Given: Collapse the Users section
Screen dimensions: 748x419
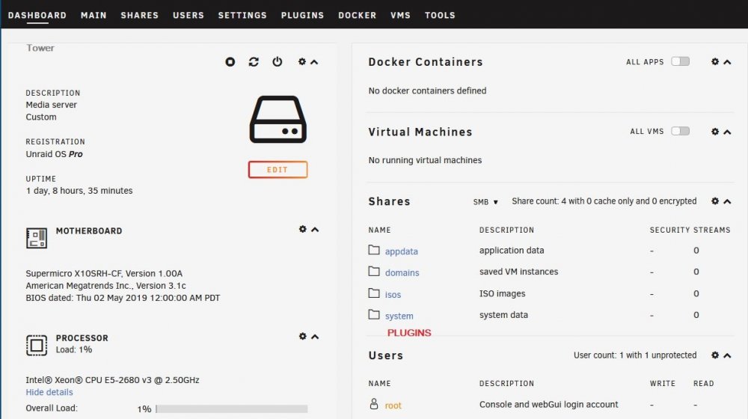Looking at the screenshot, I should [x=727, y=355].
